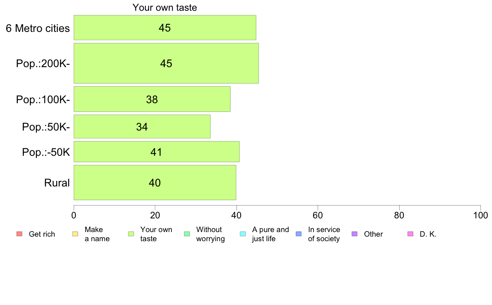Click the Pop.:100K- bar showing 38
Viewport: 492px width, 305px height.
[x=152, y=99]
